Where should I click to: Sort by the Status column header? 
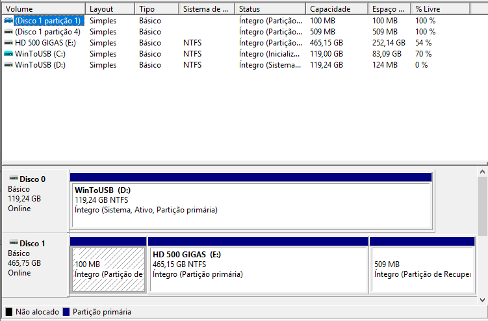click(x=270, y=9)
